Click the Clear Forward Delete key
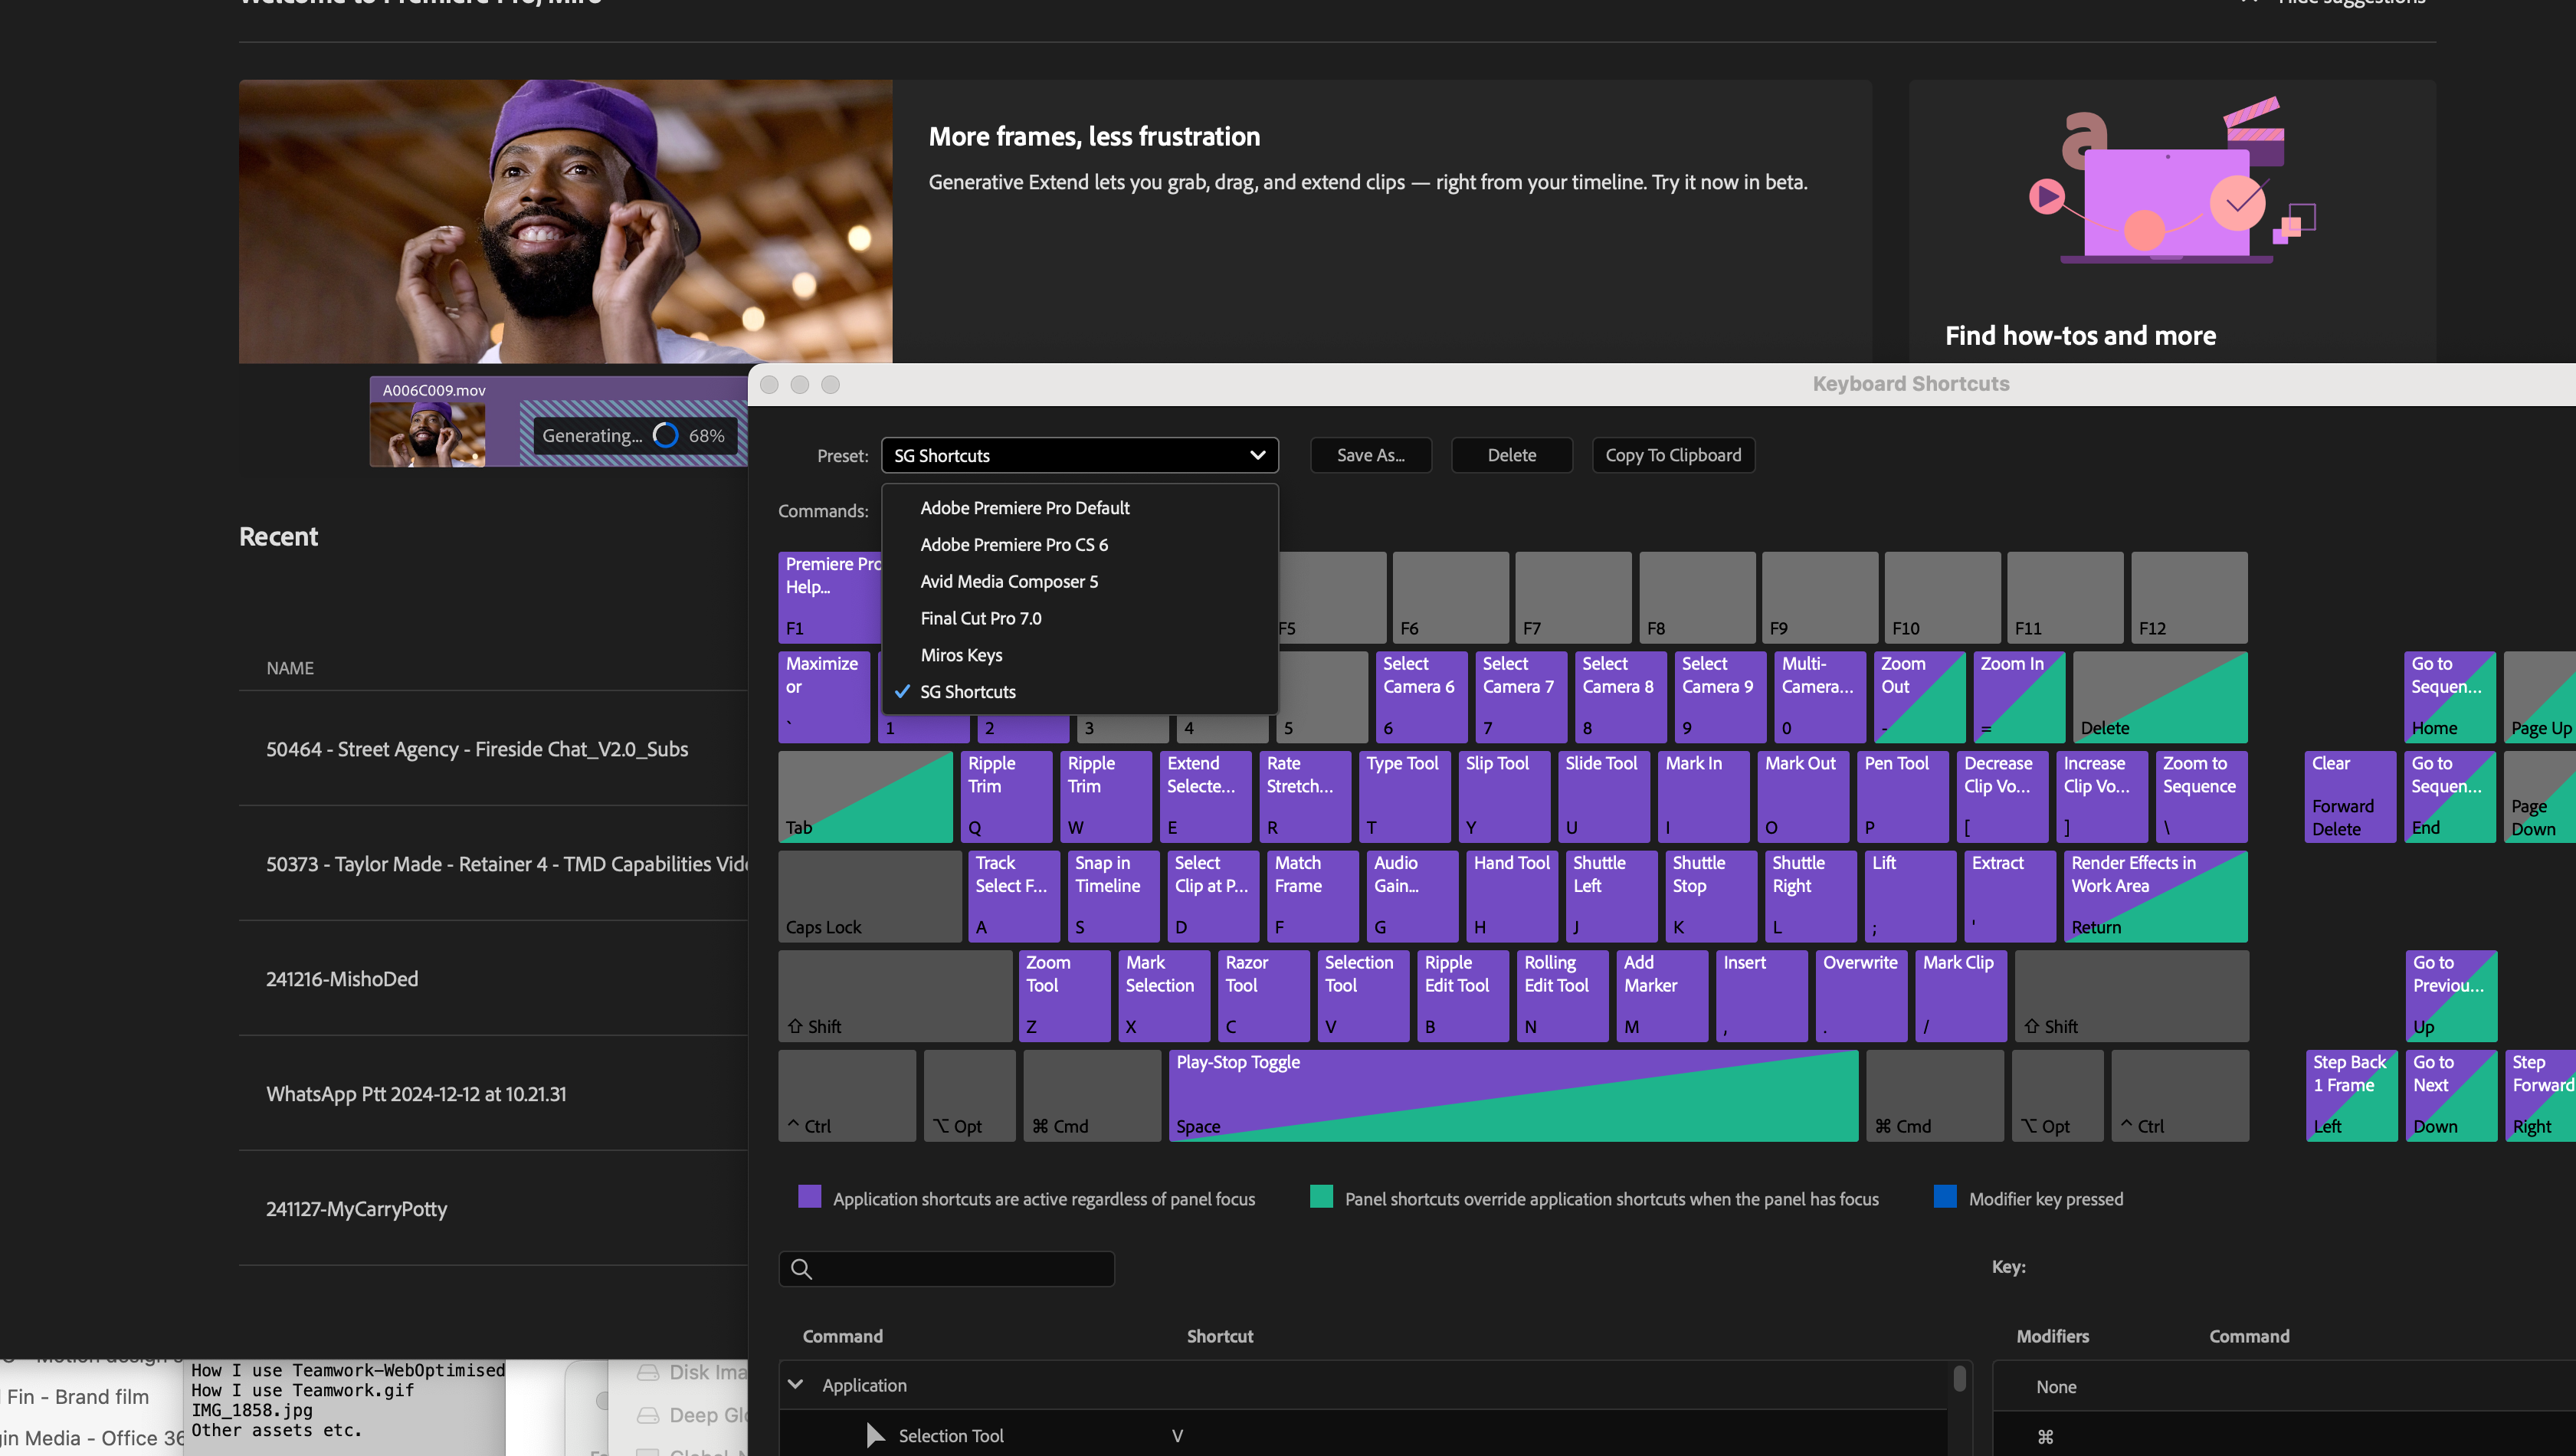The image size is (2576, 1456). pos(2350,797)
